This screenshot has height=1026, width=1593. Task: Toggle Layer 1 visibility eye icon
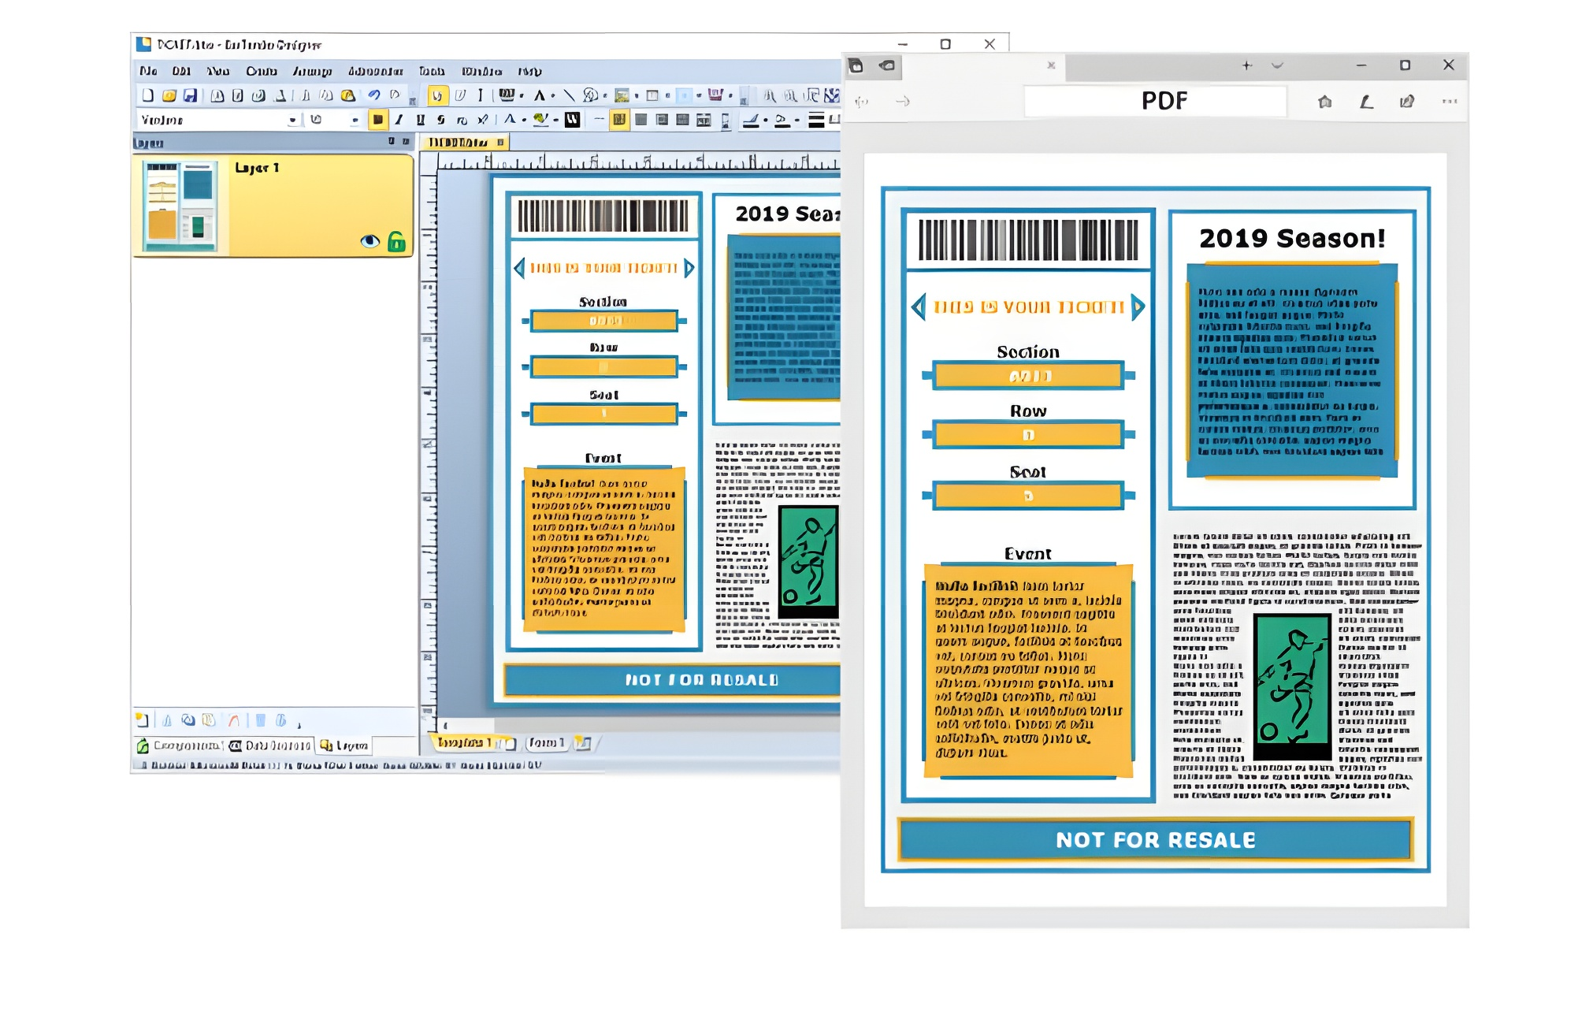(369, 241)
